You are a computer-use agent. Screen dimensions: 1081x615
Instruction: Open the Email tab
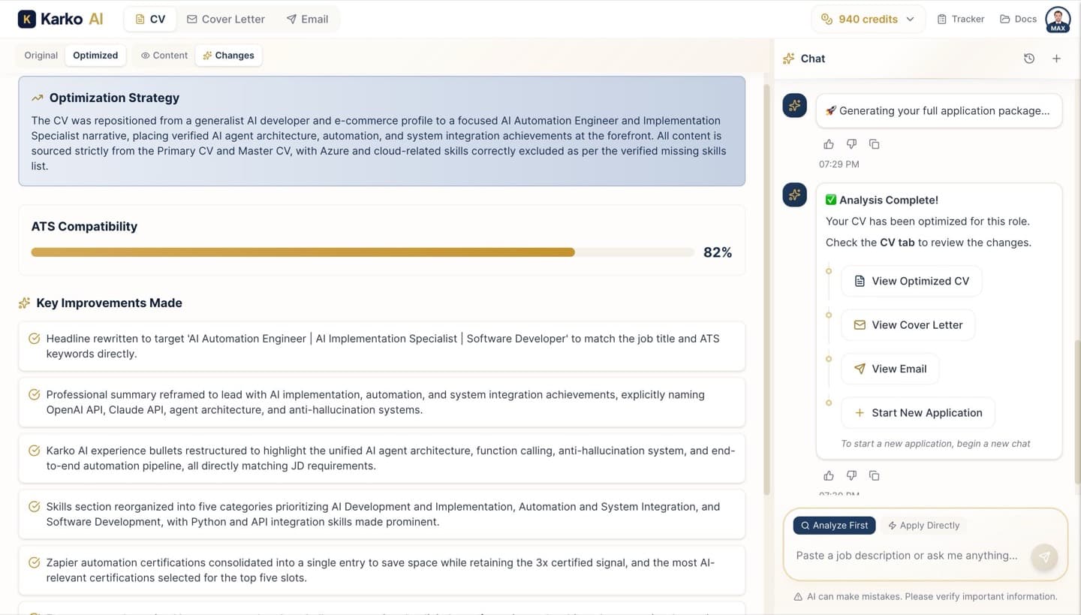click(x=307, y=19)
